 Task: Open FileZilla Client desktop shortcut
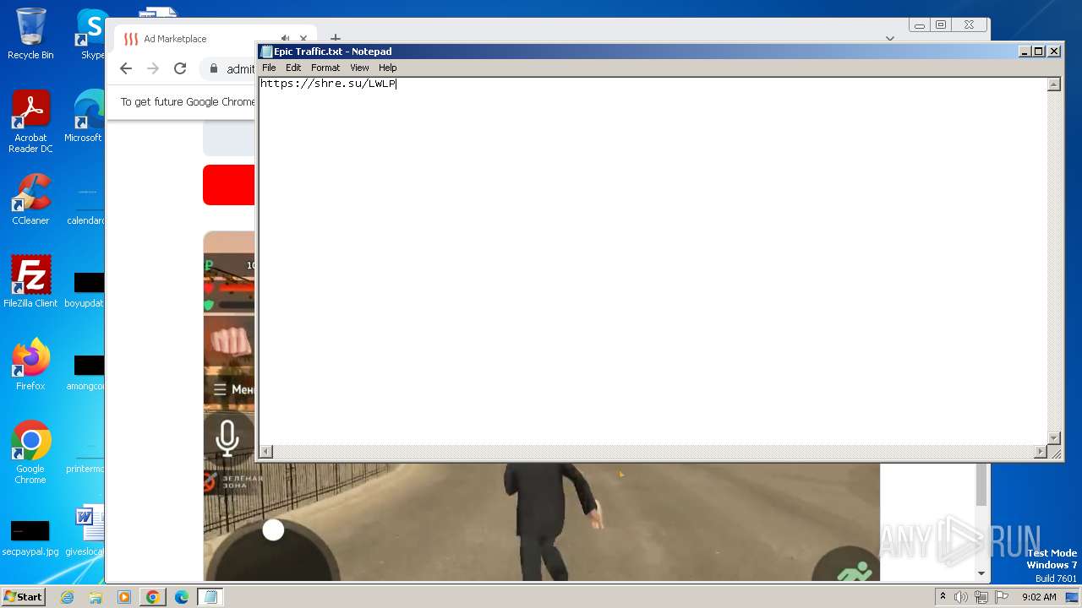(30, 282)
